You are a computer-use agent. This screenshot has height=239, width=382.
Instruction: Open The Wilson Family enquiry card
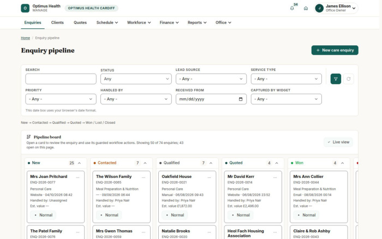pyautogui.click(x=121, y=197)
